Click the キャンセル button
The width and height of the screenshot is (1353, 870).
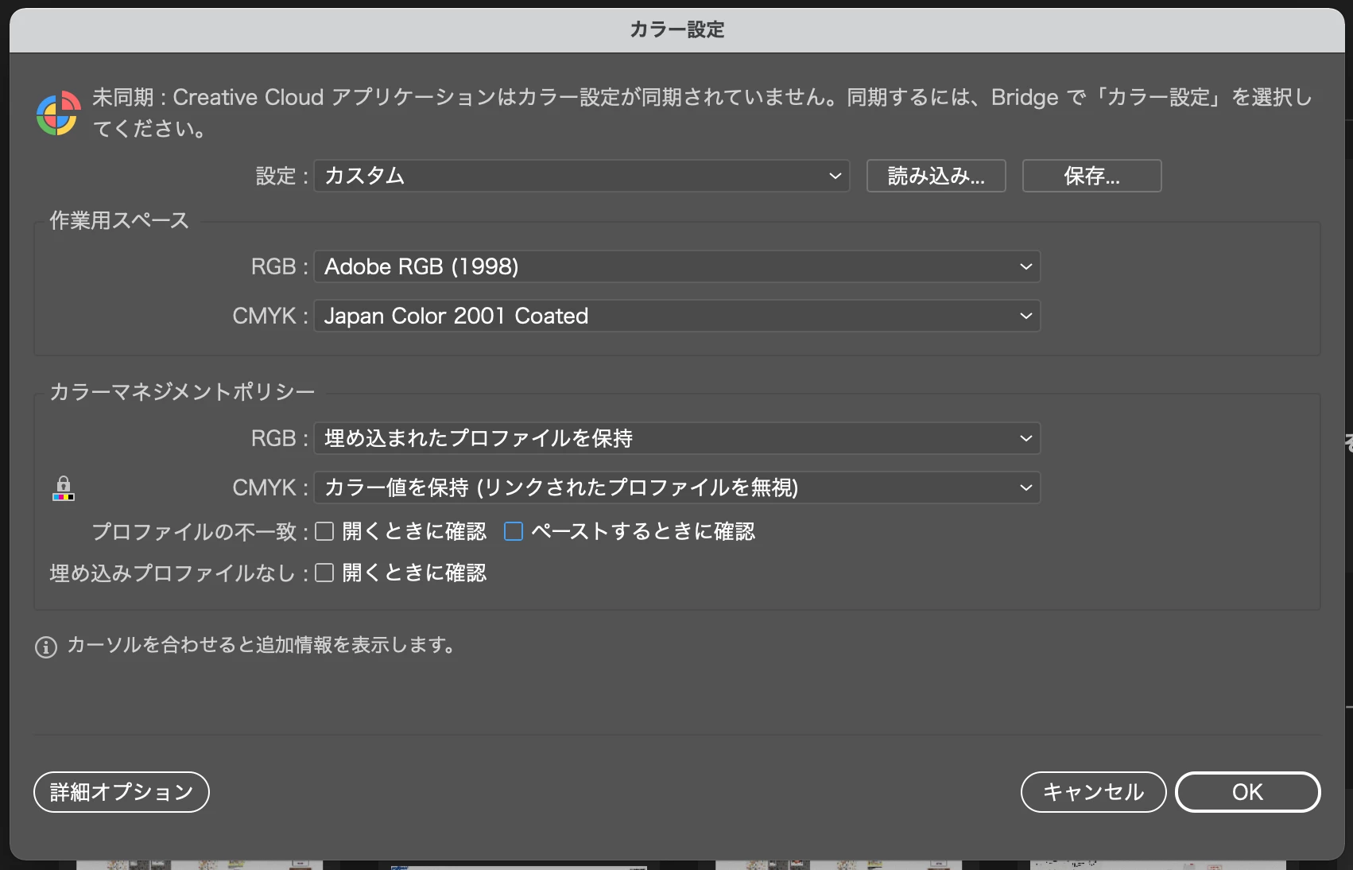tap(1094, 792)
